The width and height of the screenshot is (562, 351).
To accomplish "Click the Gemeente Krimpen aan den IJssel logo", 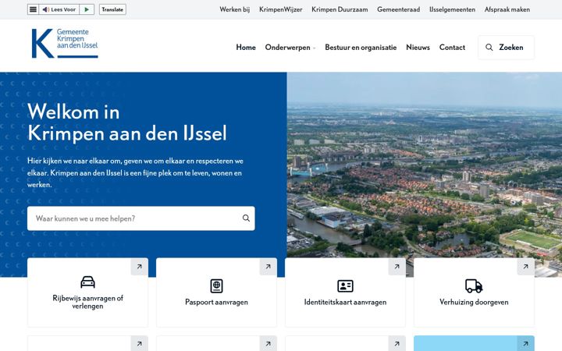I will (x=65, y=44).
